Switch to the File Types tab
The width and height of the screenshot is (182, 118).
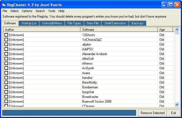(74, 23)
